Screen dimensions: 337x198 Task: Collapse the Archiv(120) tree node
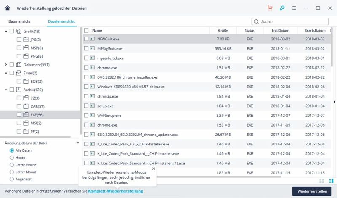pos(6,90)
